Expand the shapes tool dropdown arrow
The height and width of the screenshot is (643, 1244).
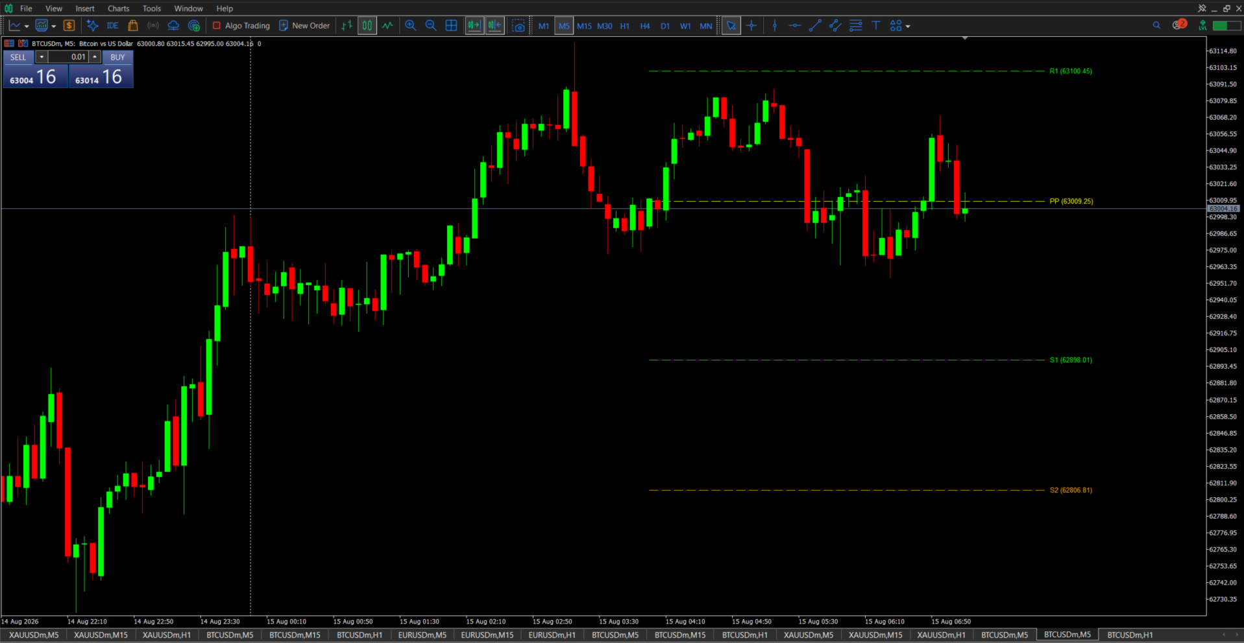(908, 27)
